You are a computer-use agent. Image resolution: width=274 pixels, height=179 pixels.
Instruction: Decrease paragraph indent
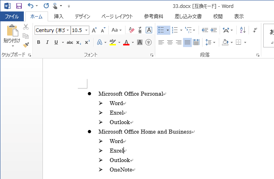pos(205,30)
